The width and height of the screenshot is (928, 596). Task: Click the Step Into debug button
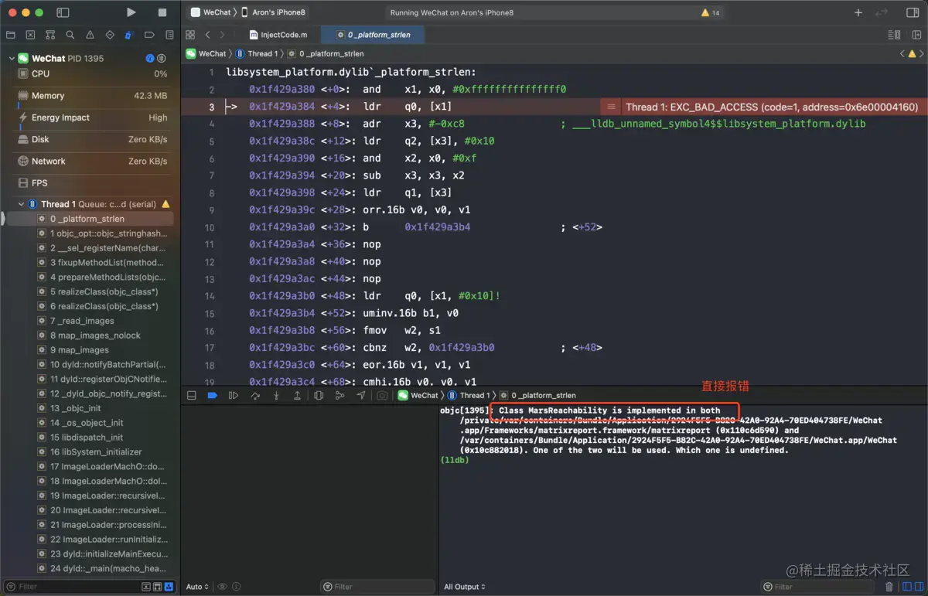point(276,395)
